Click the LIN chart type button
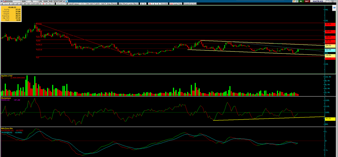338x157 pixels. click(x=40, y=1)
